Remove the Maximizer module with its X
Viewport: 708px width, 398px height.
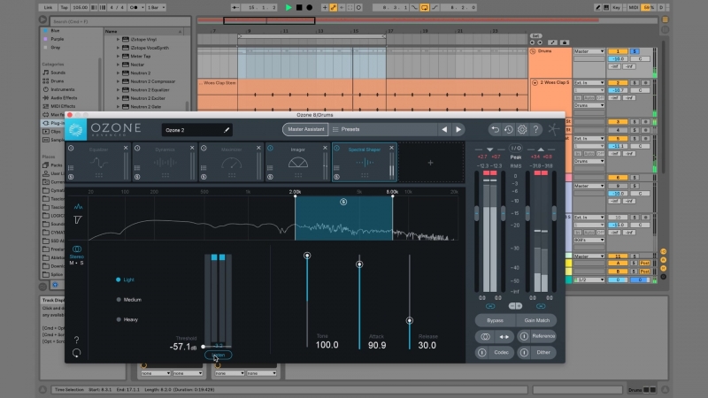(x=258, y=148)
